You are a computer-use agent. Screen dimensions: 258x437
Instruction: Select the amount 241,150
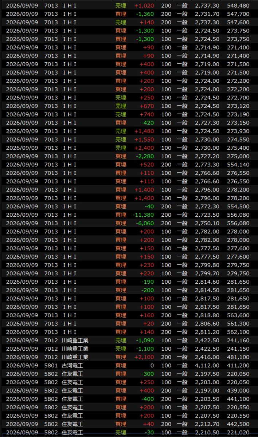tap(238, 349)
